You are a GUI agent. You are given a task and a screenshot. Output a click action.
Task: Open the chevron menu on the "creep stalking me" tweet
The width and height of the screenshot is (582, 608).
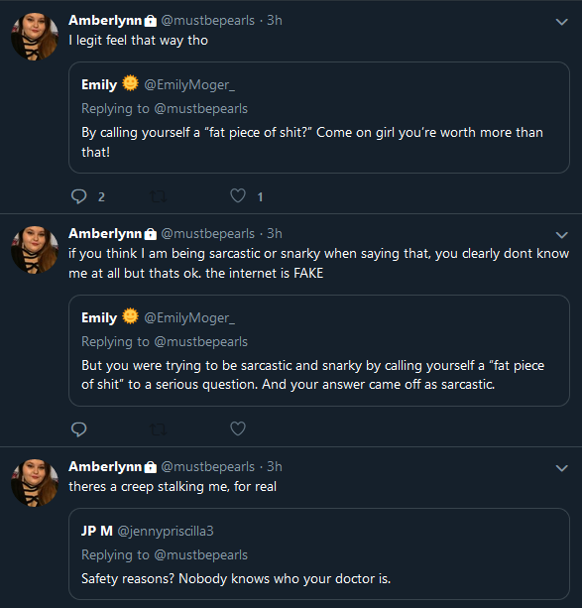[561, 468]
